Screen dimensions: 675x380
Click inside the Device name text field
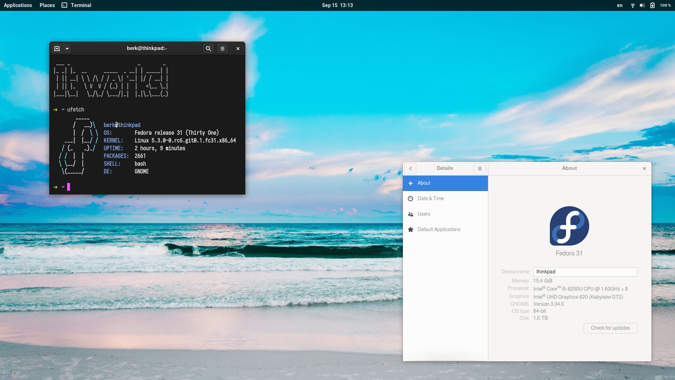(x=585, y=272)
